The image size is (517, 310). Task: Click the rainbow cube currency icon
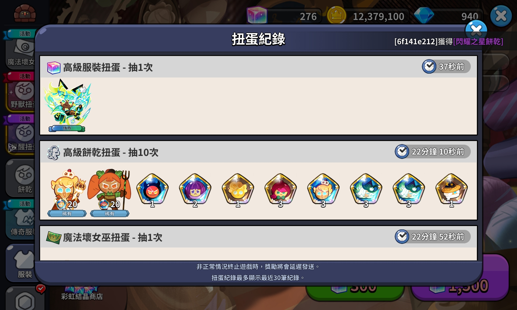[257, 15]
